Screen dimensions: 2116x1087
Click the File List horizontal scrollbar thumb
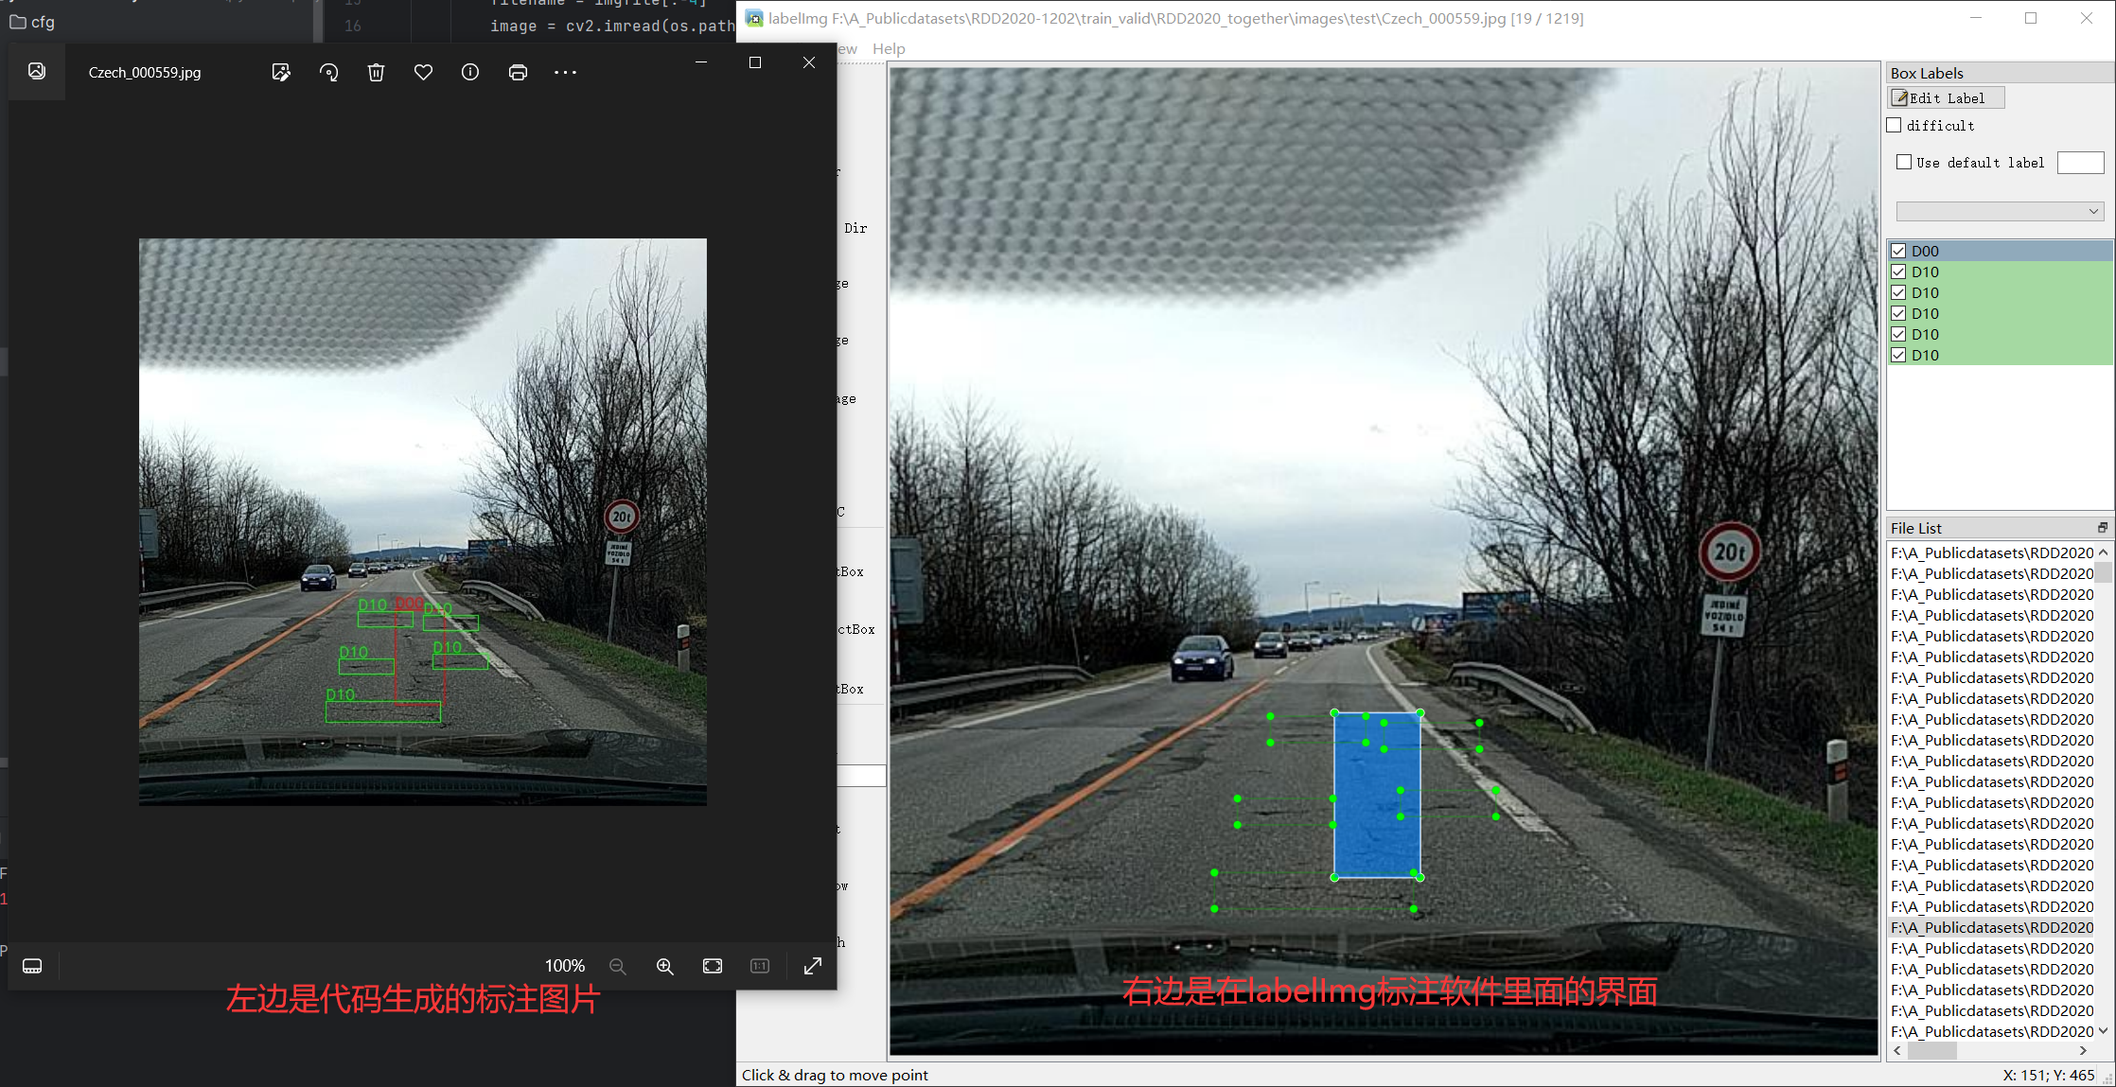pos(1931,1050)
